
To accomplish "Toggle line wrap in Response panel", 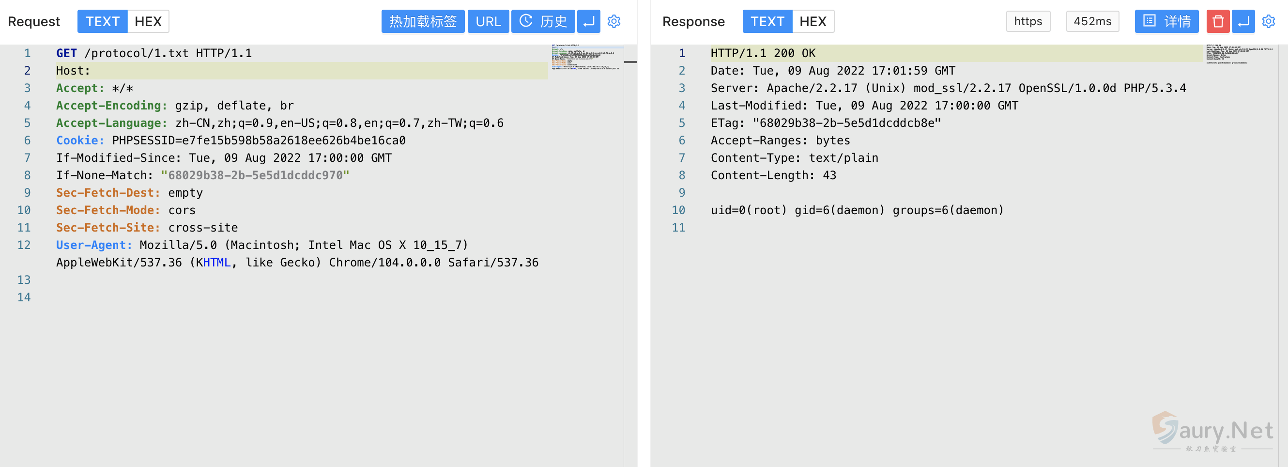I will click(1243, 21).
